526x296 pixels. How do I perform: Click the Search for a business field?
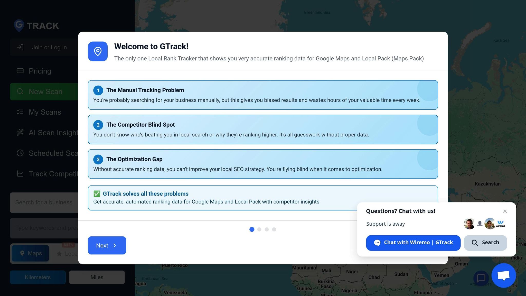[x=44, y=202]
